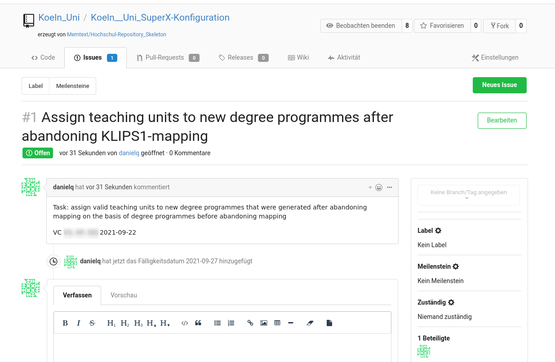555x362 pixels.
Task: Click the green Neues Issue button
Action: tap(499, 85)
